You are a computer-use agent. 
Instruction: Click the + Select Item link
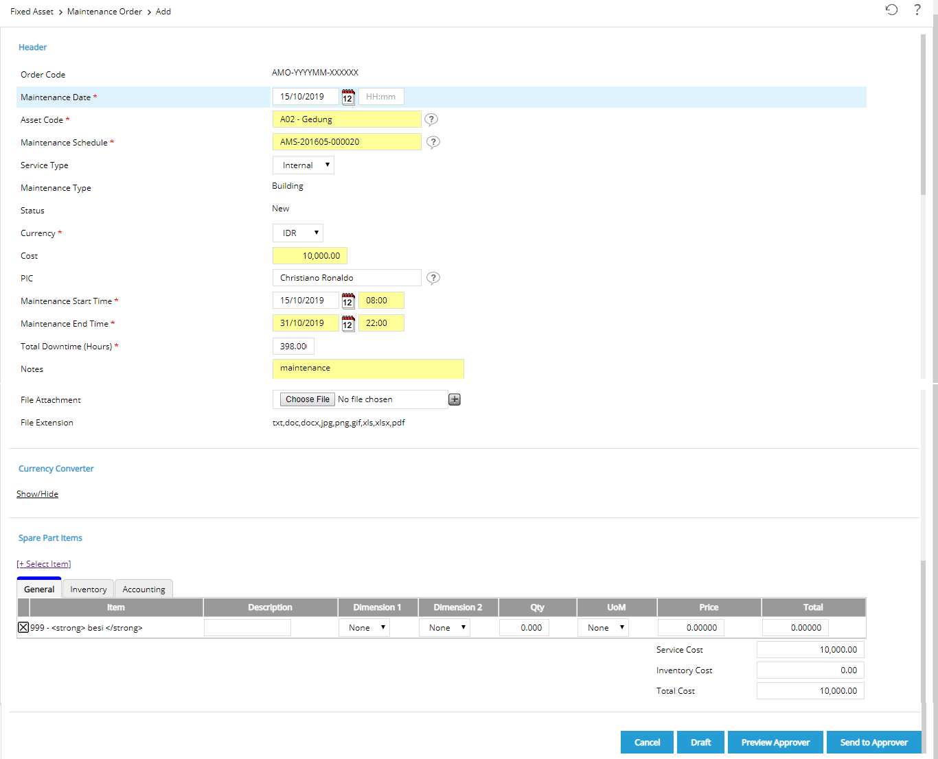pos(44,564)
